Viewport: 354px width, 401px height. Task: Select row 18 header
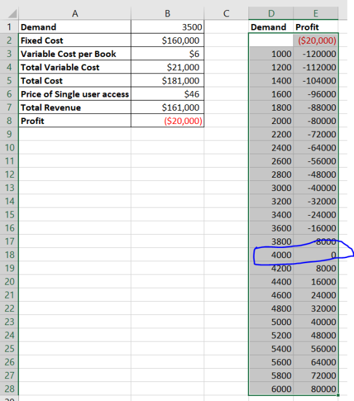point(9,255)
